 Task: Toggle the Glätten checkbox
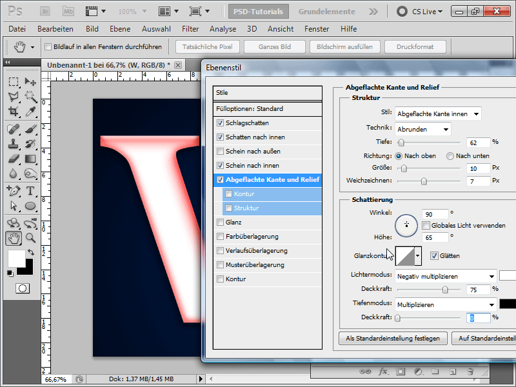click(x=434, y=255)
